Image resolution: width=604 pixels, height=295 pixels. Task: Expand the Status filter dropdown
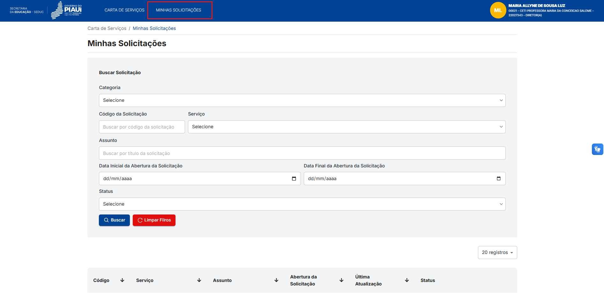[302, 204]
